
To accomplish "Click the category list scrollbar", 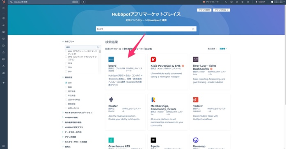I will [100, 52].
